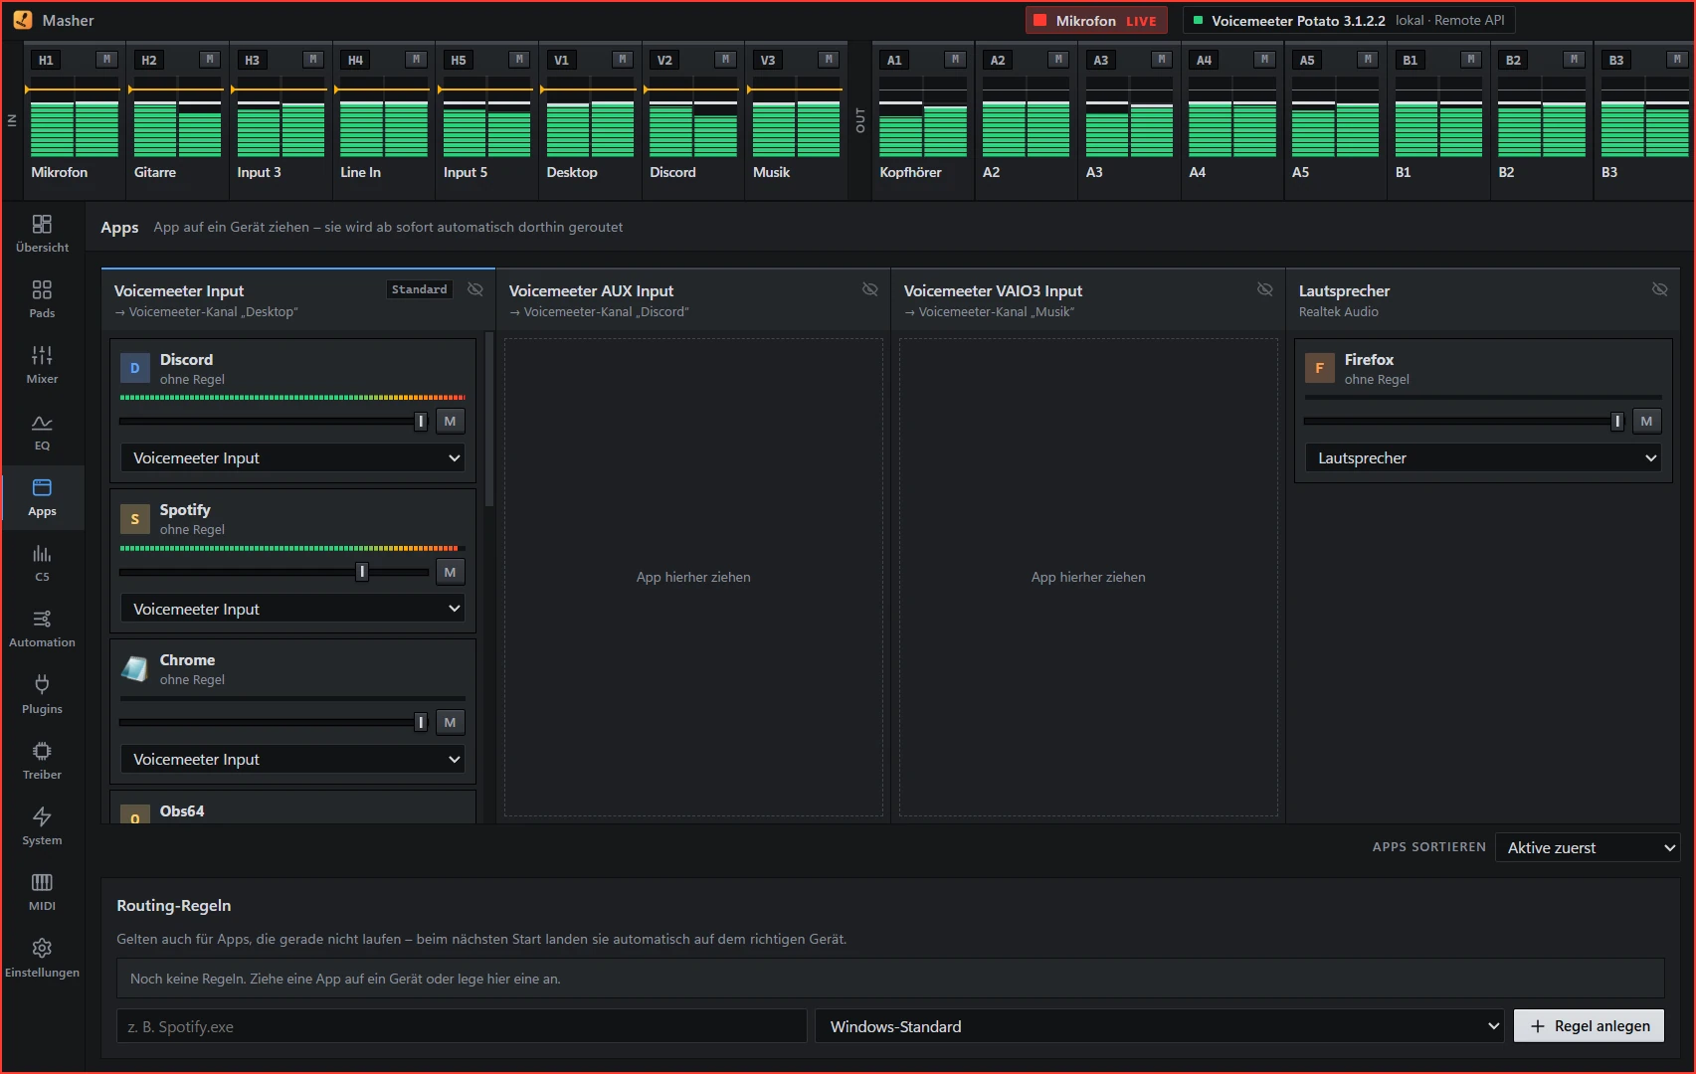Open the Plugins sidebar section
This screenshot has width=1696, height=1074.
pyautogui.click(x=42, y=695)
